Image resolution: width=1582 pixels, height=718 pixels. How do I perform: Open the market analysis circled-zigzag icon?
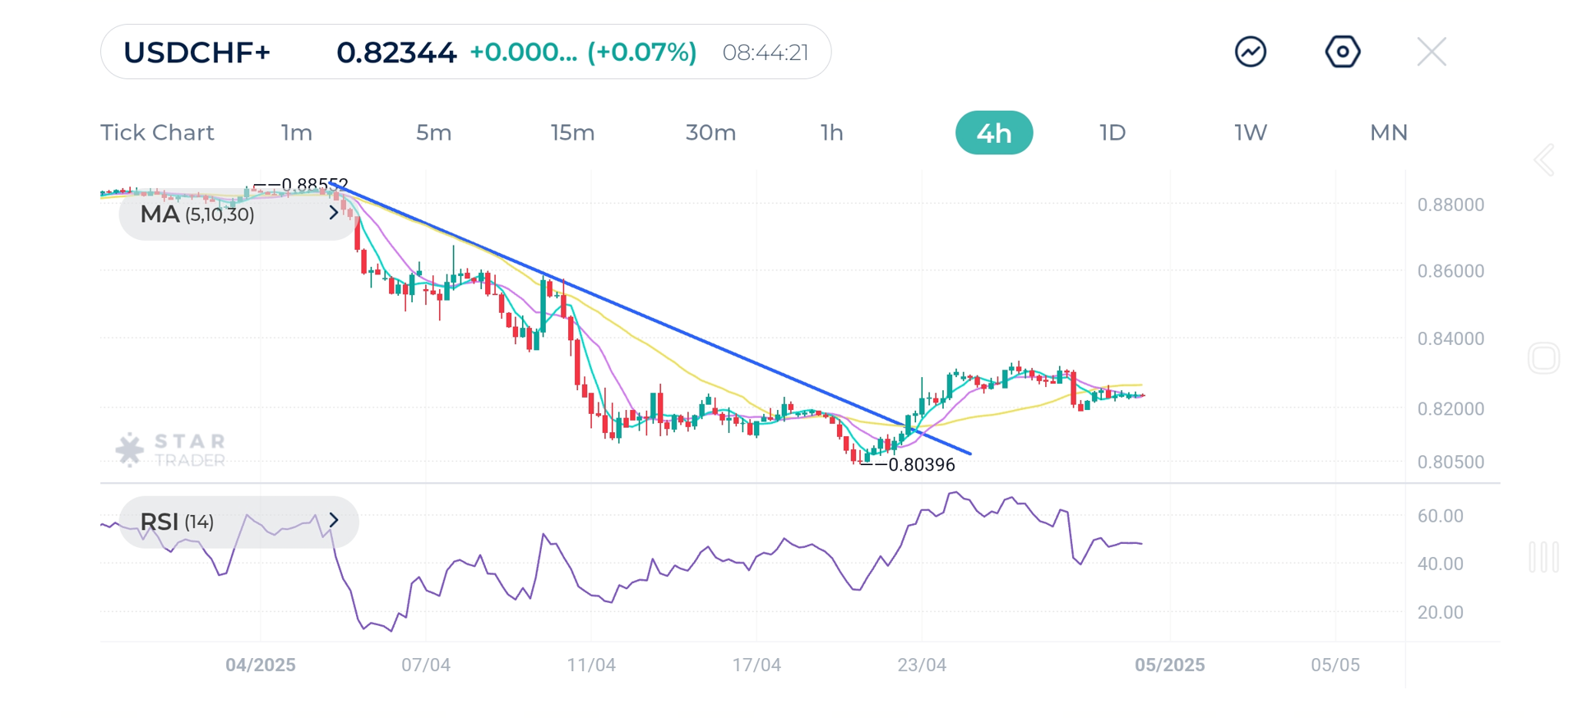(1250, 51)
